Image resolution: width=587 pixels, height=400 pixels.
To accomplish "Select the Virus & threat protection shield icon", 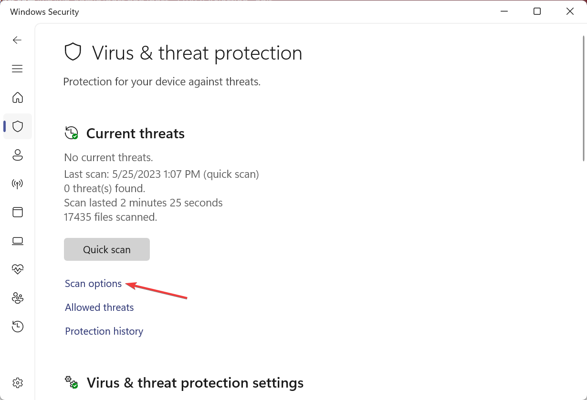I will click(x=17, y=126).
